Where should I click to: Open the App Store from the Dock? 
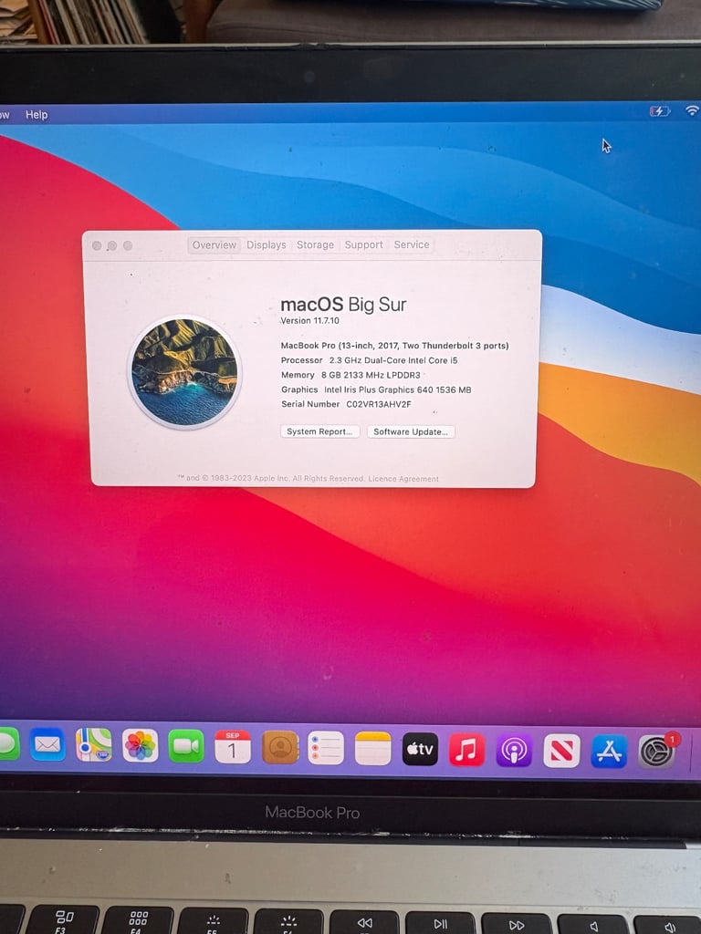(609, 752)
